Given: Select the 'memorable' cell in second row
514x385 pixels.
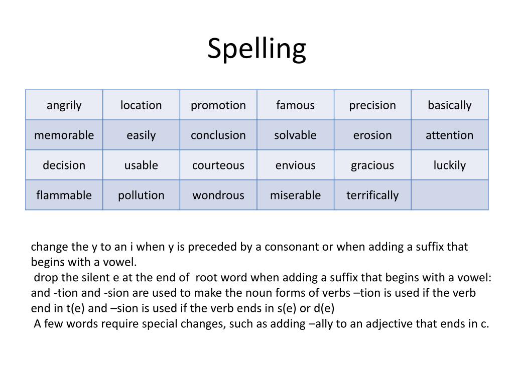Looking at the screenshot, I should tap(64, 135).
